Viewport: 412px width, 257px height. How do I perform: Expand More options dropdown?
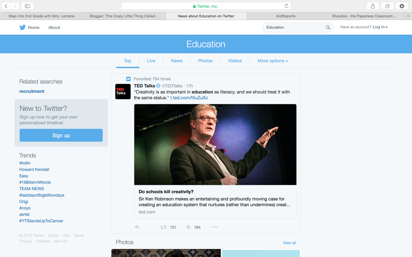[273, 61]
